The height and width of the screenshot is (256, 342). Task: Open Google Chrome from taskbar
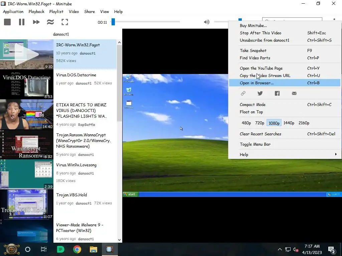pyautogui.click(x=77, y=249)
